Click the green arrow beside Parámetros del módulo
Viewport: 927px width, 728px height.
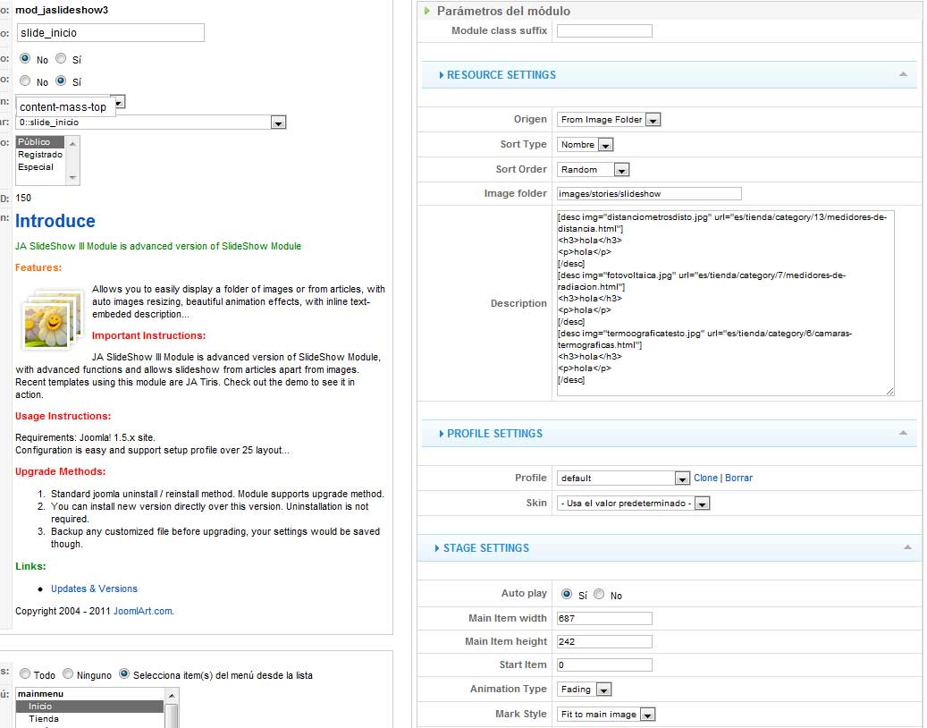pyautogui.click(x=426, y=11)
